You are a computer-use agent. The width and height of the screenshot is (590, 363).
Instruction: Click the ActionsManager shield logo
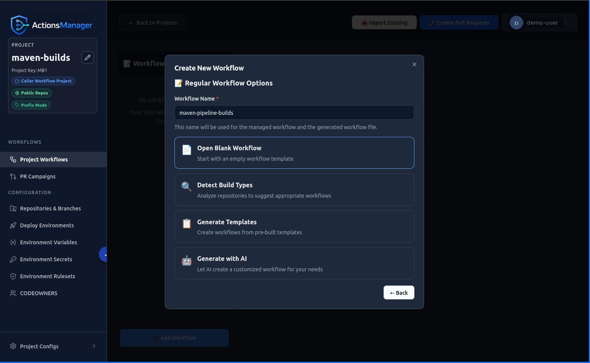pyautogui.click(x=20, y=25)
